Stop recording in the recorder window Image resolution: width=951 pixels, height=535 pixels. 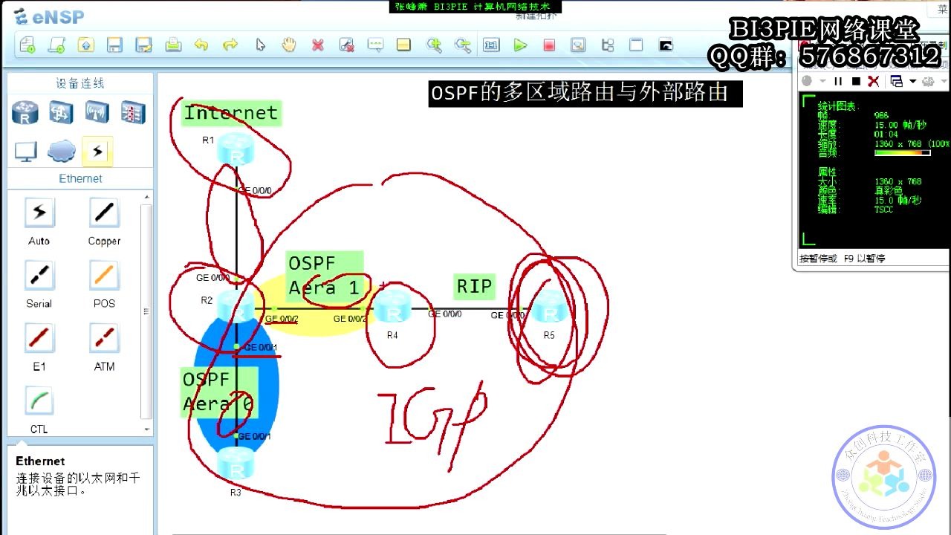(856, 81)
